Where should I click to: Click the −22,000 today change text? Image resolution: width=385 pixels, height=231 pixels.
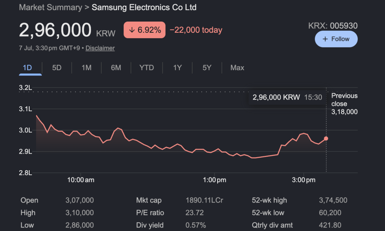click(196, 30)
